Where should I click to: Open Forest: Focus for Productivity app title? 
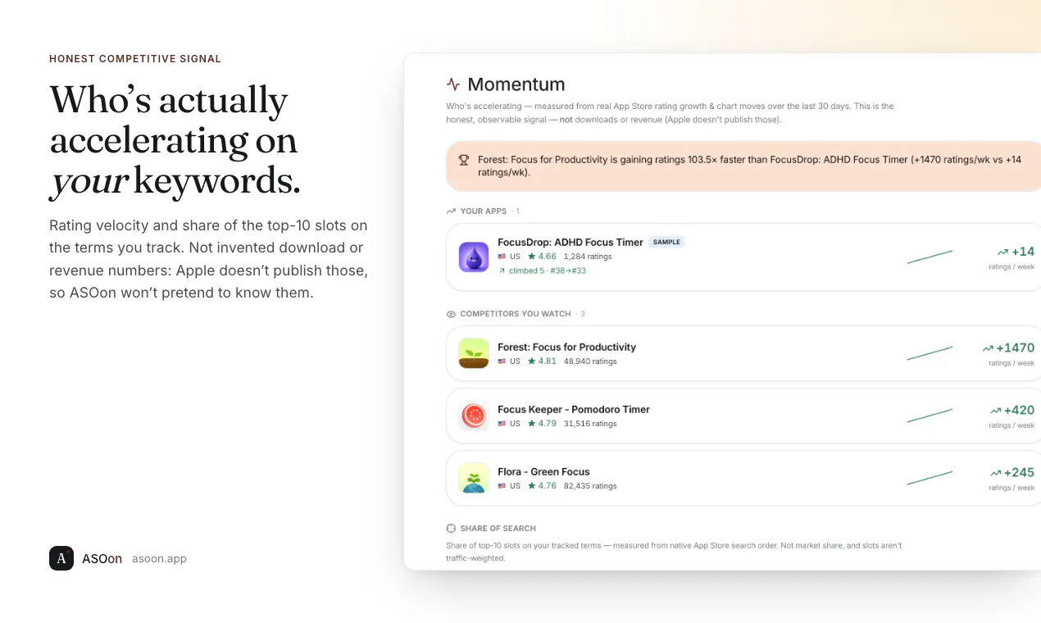click(x=566, y=348)
